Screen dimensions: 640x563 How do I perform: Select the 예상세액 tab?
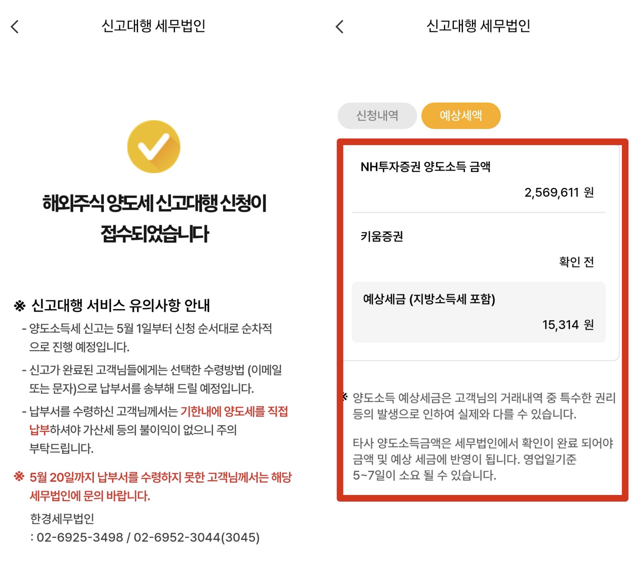click(x=461, y=115)
